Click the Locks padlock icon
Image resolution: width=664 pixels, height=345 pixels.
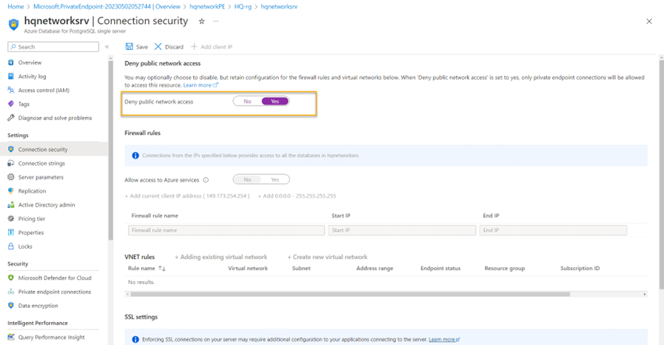pos(11,247)
